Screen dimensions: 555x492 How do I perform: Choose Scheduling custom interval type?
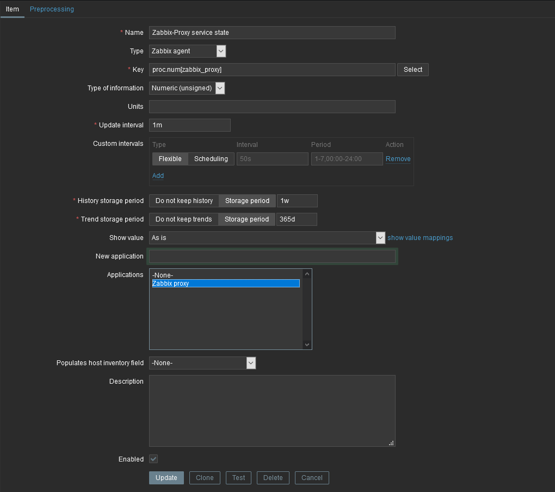211,159
